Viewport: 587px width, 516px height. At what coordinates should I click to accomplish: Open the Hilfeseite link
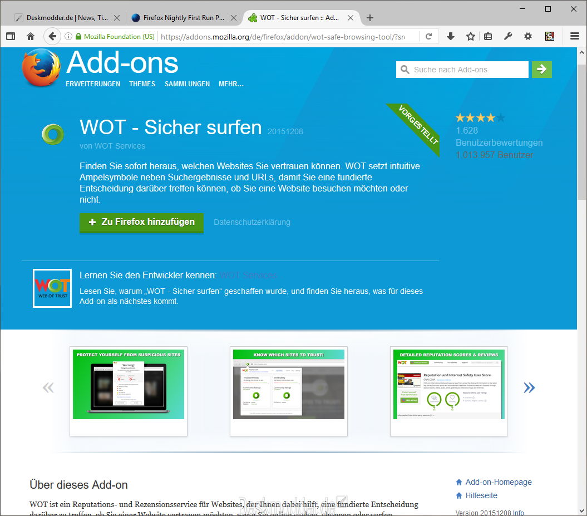(x=481, y=496)
